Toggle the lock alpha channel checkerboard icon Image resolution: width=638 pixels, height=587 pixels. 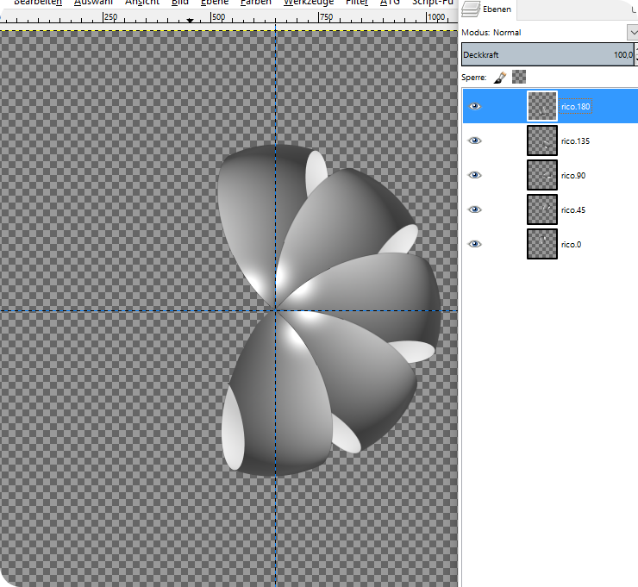point(519,77)
